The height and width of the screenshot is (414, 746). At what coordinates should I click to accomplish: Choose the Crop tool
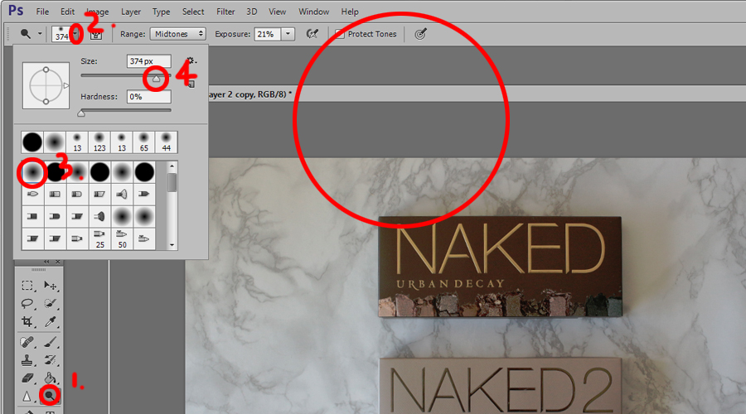(27, 322)
